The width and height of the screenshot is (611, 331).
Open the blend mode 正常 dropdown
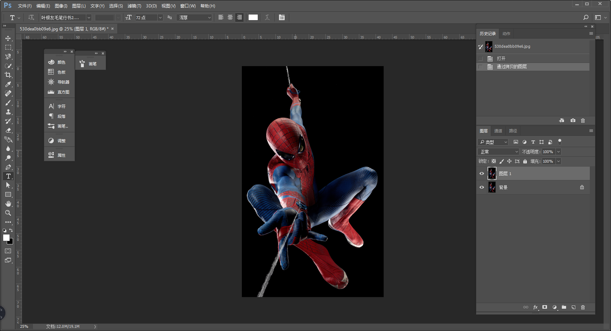[x=499, y=152]
